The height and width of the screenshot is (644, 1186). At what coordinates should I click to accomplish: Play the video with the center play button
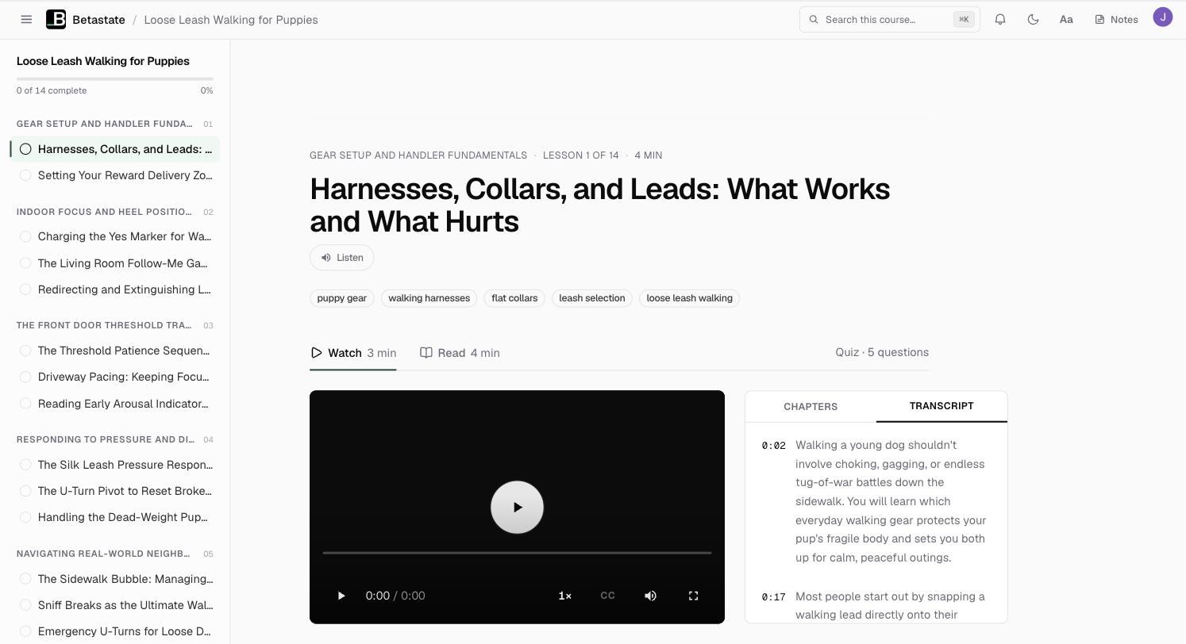[x=517, y=508]
